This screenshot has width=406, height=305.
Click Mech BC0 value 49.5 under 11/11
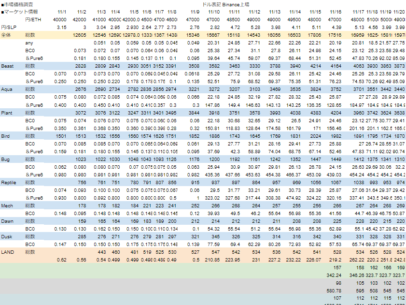[235, 214]
